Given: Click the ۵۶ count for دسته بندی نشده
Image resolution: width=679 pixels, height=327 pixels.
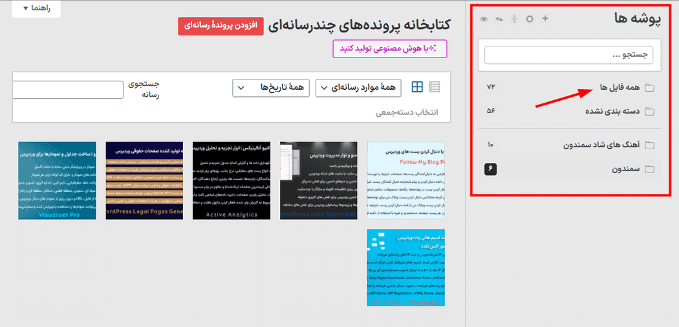Looking at the screenshot, I should point(491,111).
